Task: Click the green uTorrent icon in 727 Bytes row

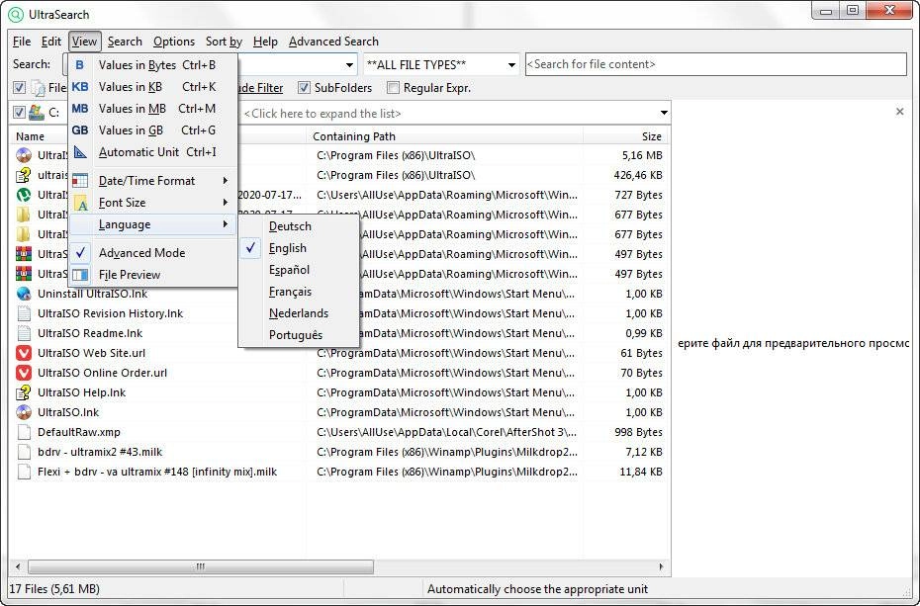Action: pyautogui.click(x=24, y=195)
